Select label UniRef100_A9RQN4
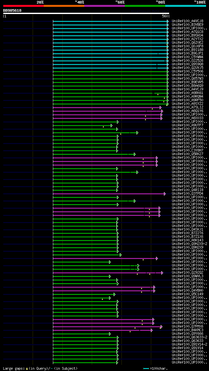The height and width of the screenshot is (371, 209). pos(187,97)
